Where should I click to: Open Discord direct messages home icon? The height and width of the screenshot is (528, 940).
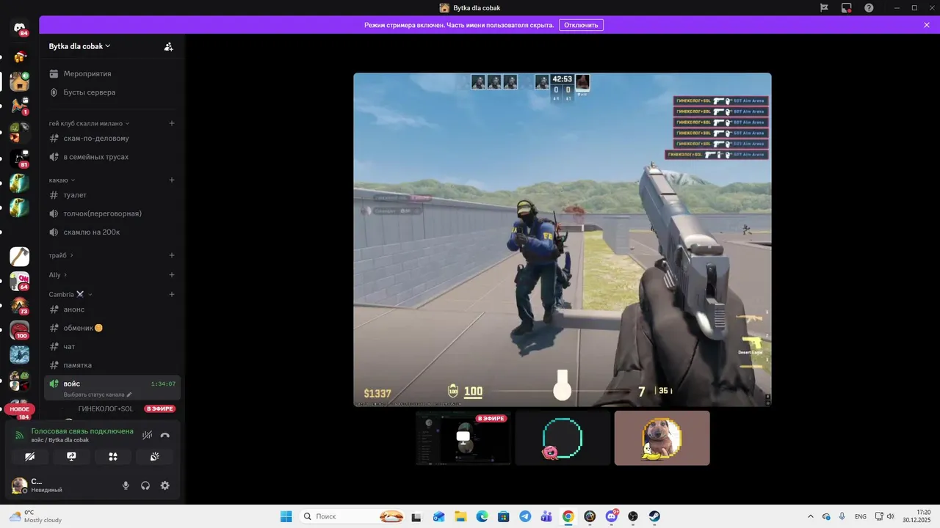point(20,27)
